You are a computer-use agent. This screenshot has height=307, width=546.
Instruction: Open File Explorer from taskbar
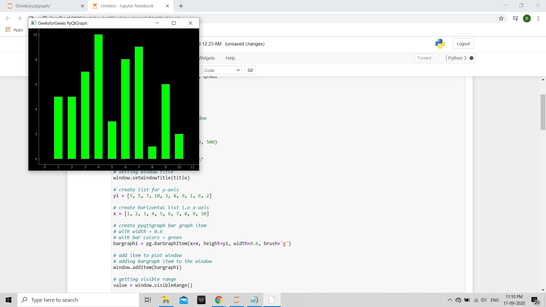click(x=166, y=300)
